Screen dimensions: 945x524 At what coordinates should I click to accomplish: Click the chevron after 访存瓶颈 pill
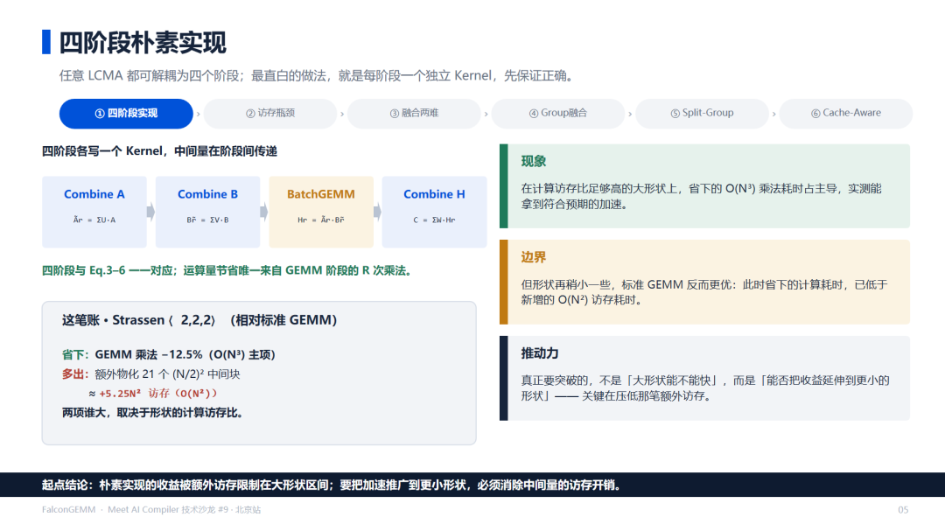click(342, 114)
